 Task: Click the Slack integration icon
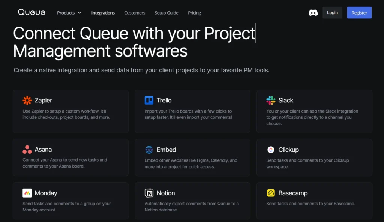270,100
